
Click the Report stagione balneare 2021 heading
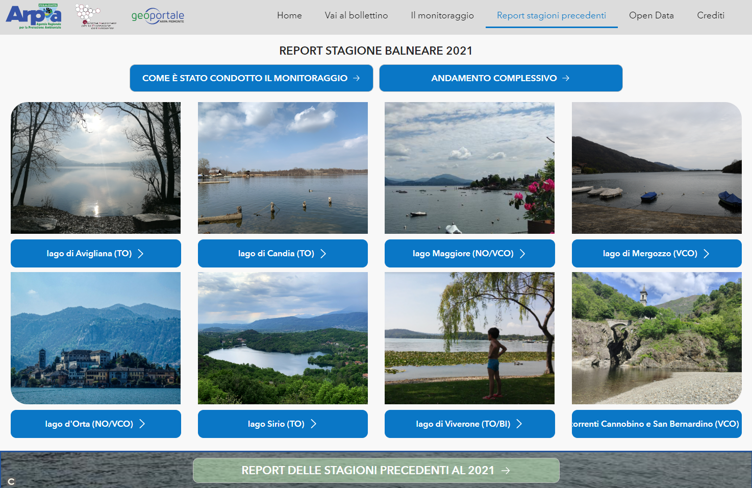376,51
